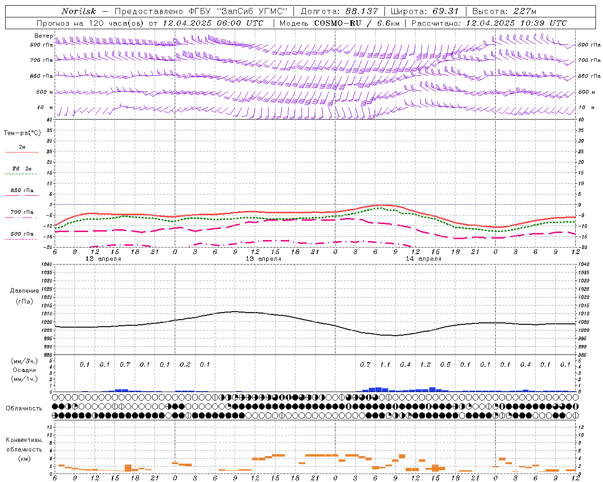Screen dimensions: 603x482
Task: Click the black pressure curve at its peak
Action: pos(234,311)
